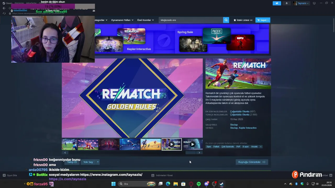Click the Steam taskbar icon
335x188 pixels.
[221, 184]
